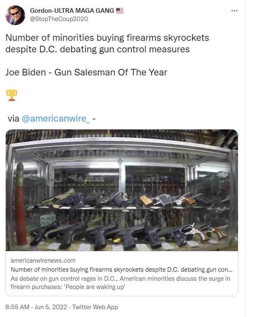Open the Gordon-ULTRA MAGA GANG display name

(x=72, y=11)
